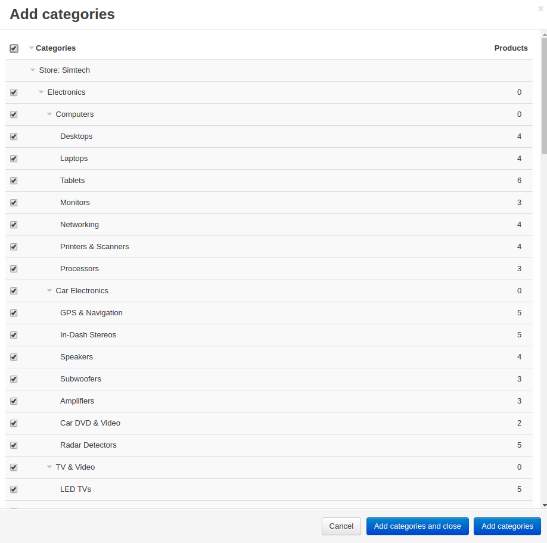Screen dimensions: 547x543
Task: Click the Subwoofers category name
Action: (x=80, y=379)
